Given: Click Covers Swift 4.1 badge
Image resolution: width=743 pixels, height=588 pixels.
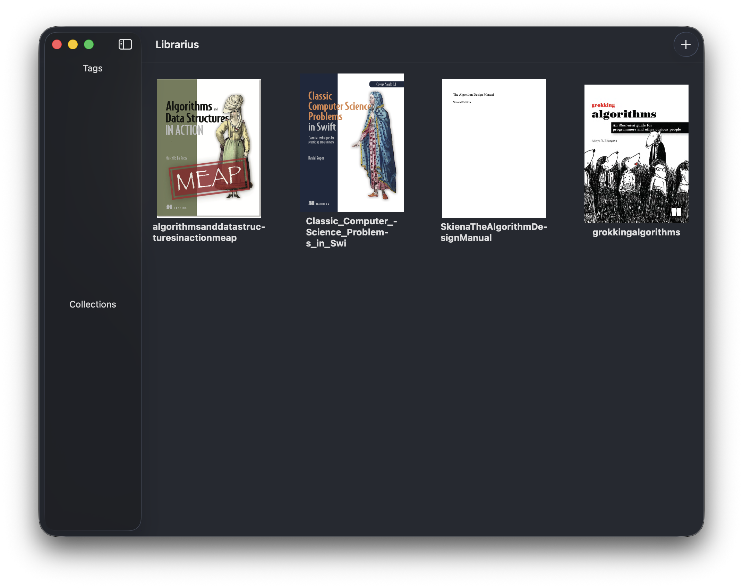Looking at the screenshot, I should (x=386, y=84).
